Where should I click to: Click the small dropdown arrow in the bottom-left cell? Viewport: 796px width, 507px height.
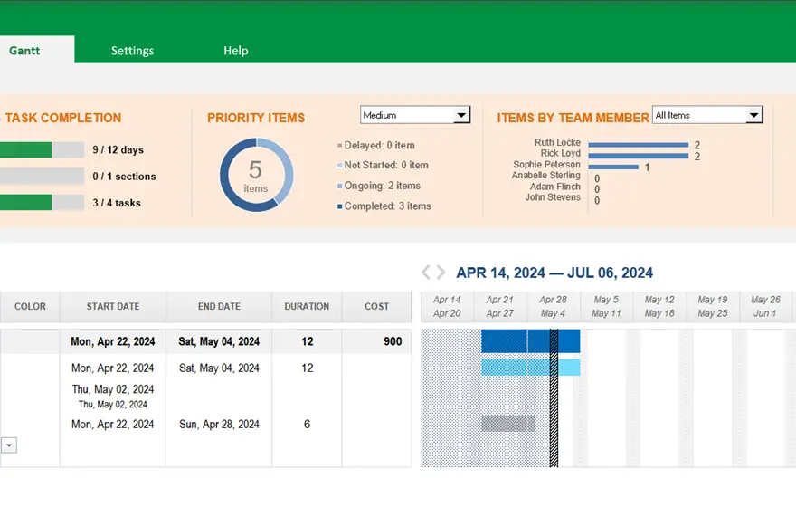9,445
